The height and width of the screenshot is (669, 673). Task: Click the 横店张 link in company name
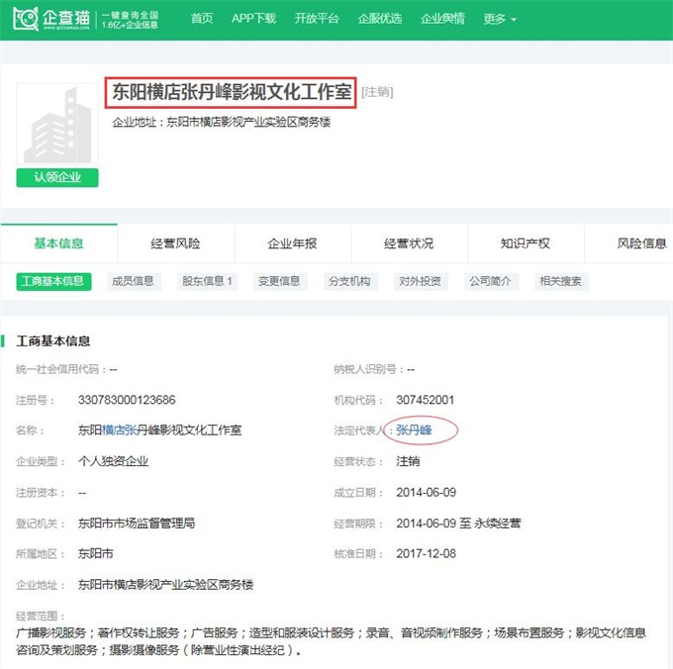tap(120, 430)
